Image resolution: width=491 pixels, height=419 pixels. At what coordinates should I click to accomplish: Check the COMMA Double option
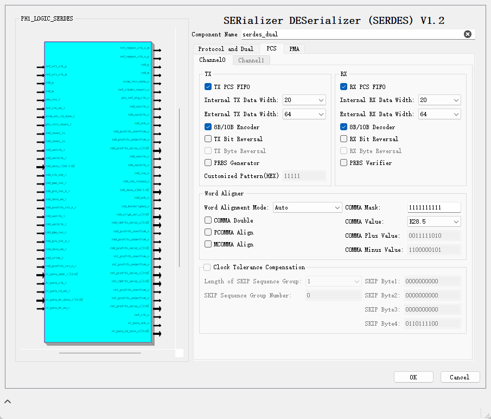(x=208, y=220)
